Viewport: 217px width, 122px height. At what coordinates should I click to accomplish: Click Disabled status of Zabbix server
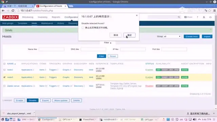[x=149, y=86]
